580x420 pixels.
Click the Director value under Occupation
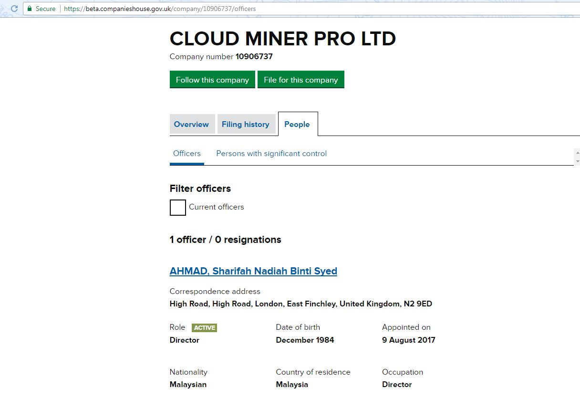397,385
